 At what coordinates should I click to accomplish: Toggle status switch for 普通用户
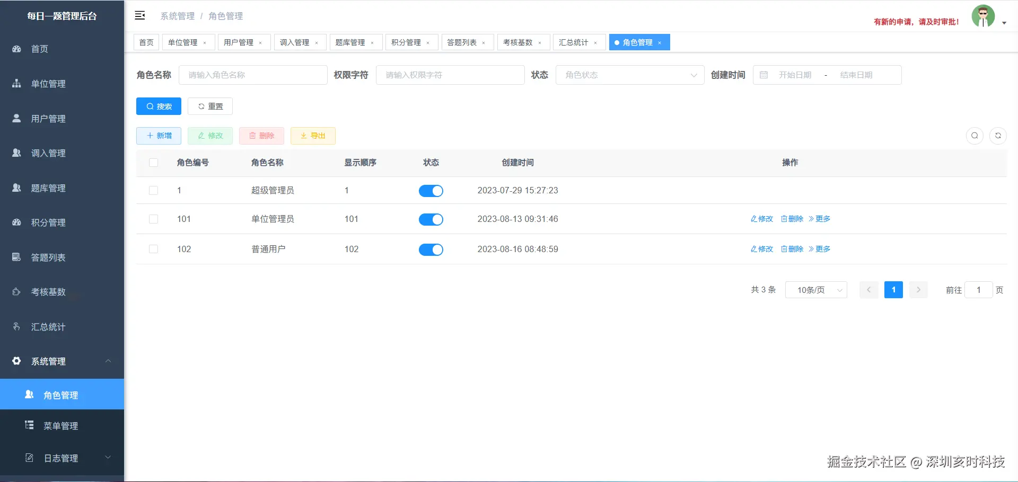click(431, 249)
